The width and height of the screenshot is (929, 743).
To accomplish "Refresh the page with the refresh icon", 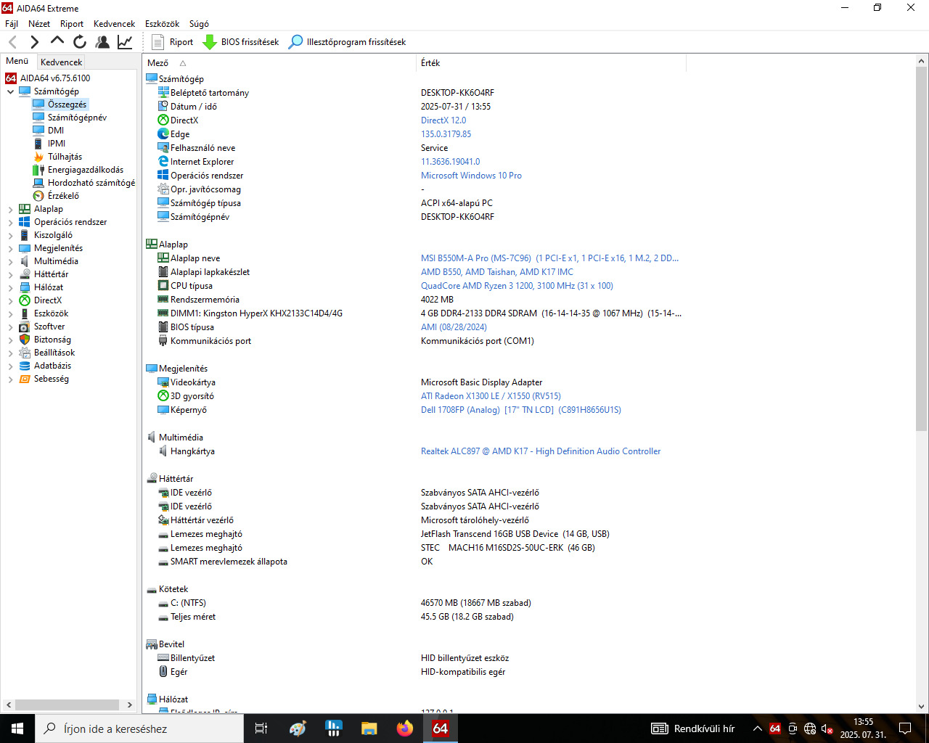I will click(x=80, y=42).
